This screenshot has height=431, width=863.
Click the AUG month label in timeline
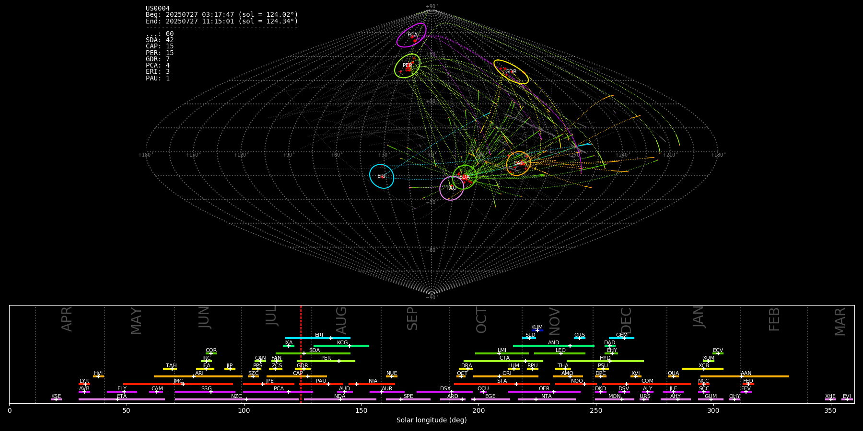(341, 320)
